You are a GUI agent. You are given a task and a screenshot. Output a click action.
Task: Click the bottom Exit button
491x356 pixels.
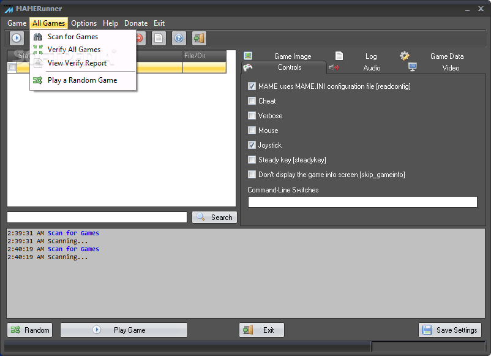[x=262, y=330]
